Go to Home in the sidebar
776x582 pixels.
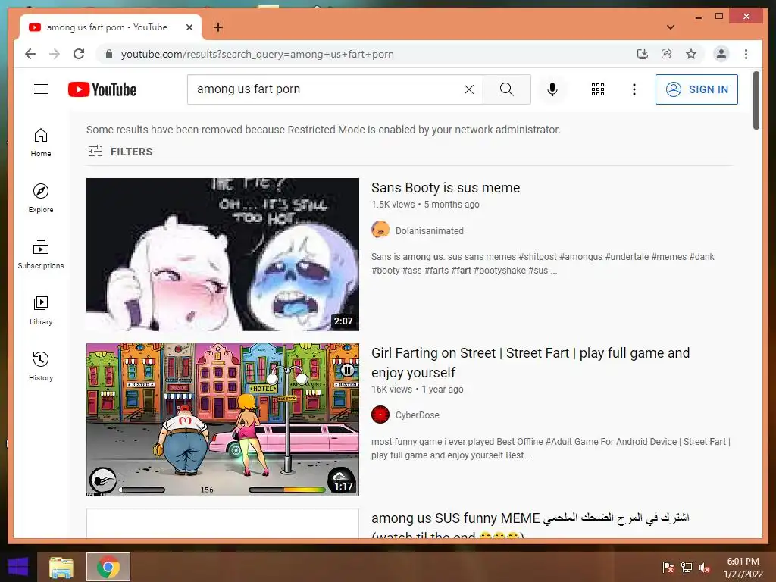(x=41, y=142)
